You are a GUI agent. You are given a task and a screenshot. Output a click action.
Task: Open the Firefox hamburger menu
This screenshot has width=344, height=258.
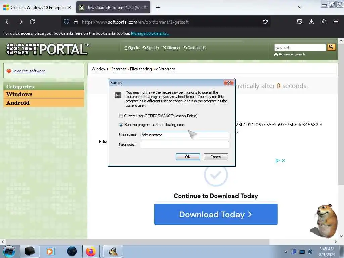[x=336, y=21]
